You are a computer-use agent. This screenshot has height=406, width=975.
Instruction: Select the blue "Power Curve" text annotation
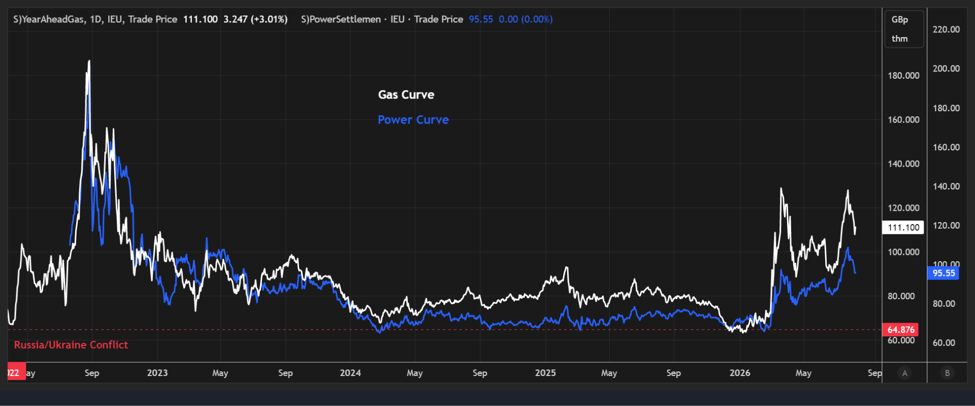413,120
